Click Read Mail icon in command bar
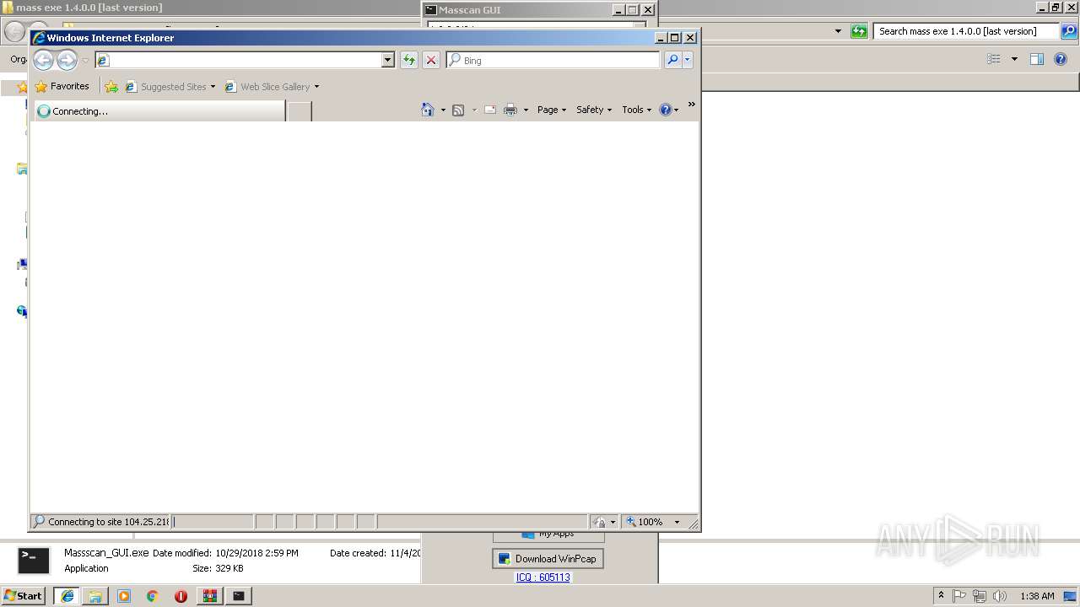The height and width of the screenshot is (607, 1080). click(x=489, y=110)
